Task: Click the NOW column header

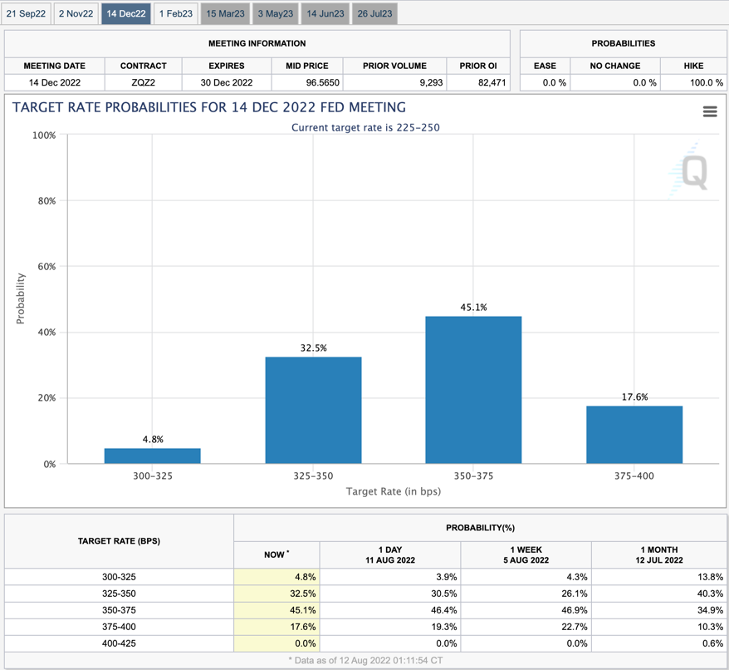Action: coord(276,554)
